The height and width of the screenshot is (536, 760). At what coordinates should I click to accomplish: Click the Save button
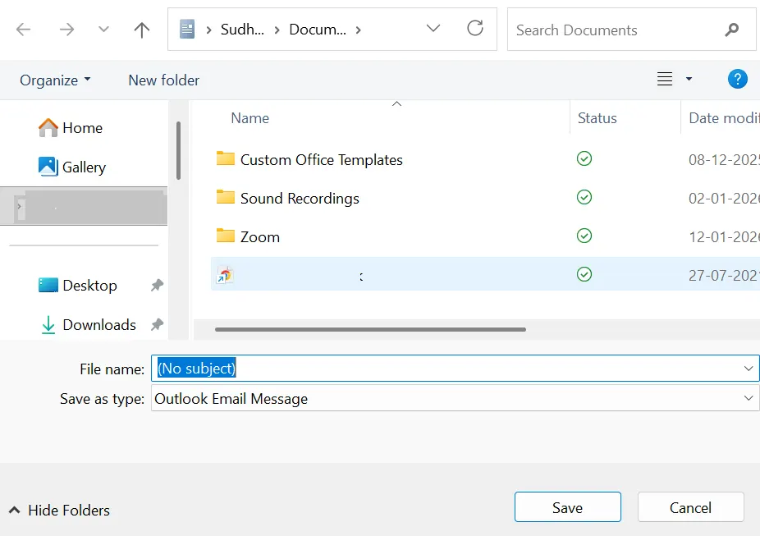coord(567,508)
